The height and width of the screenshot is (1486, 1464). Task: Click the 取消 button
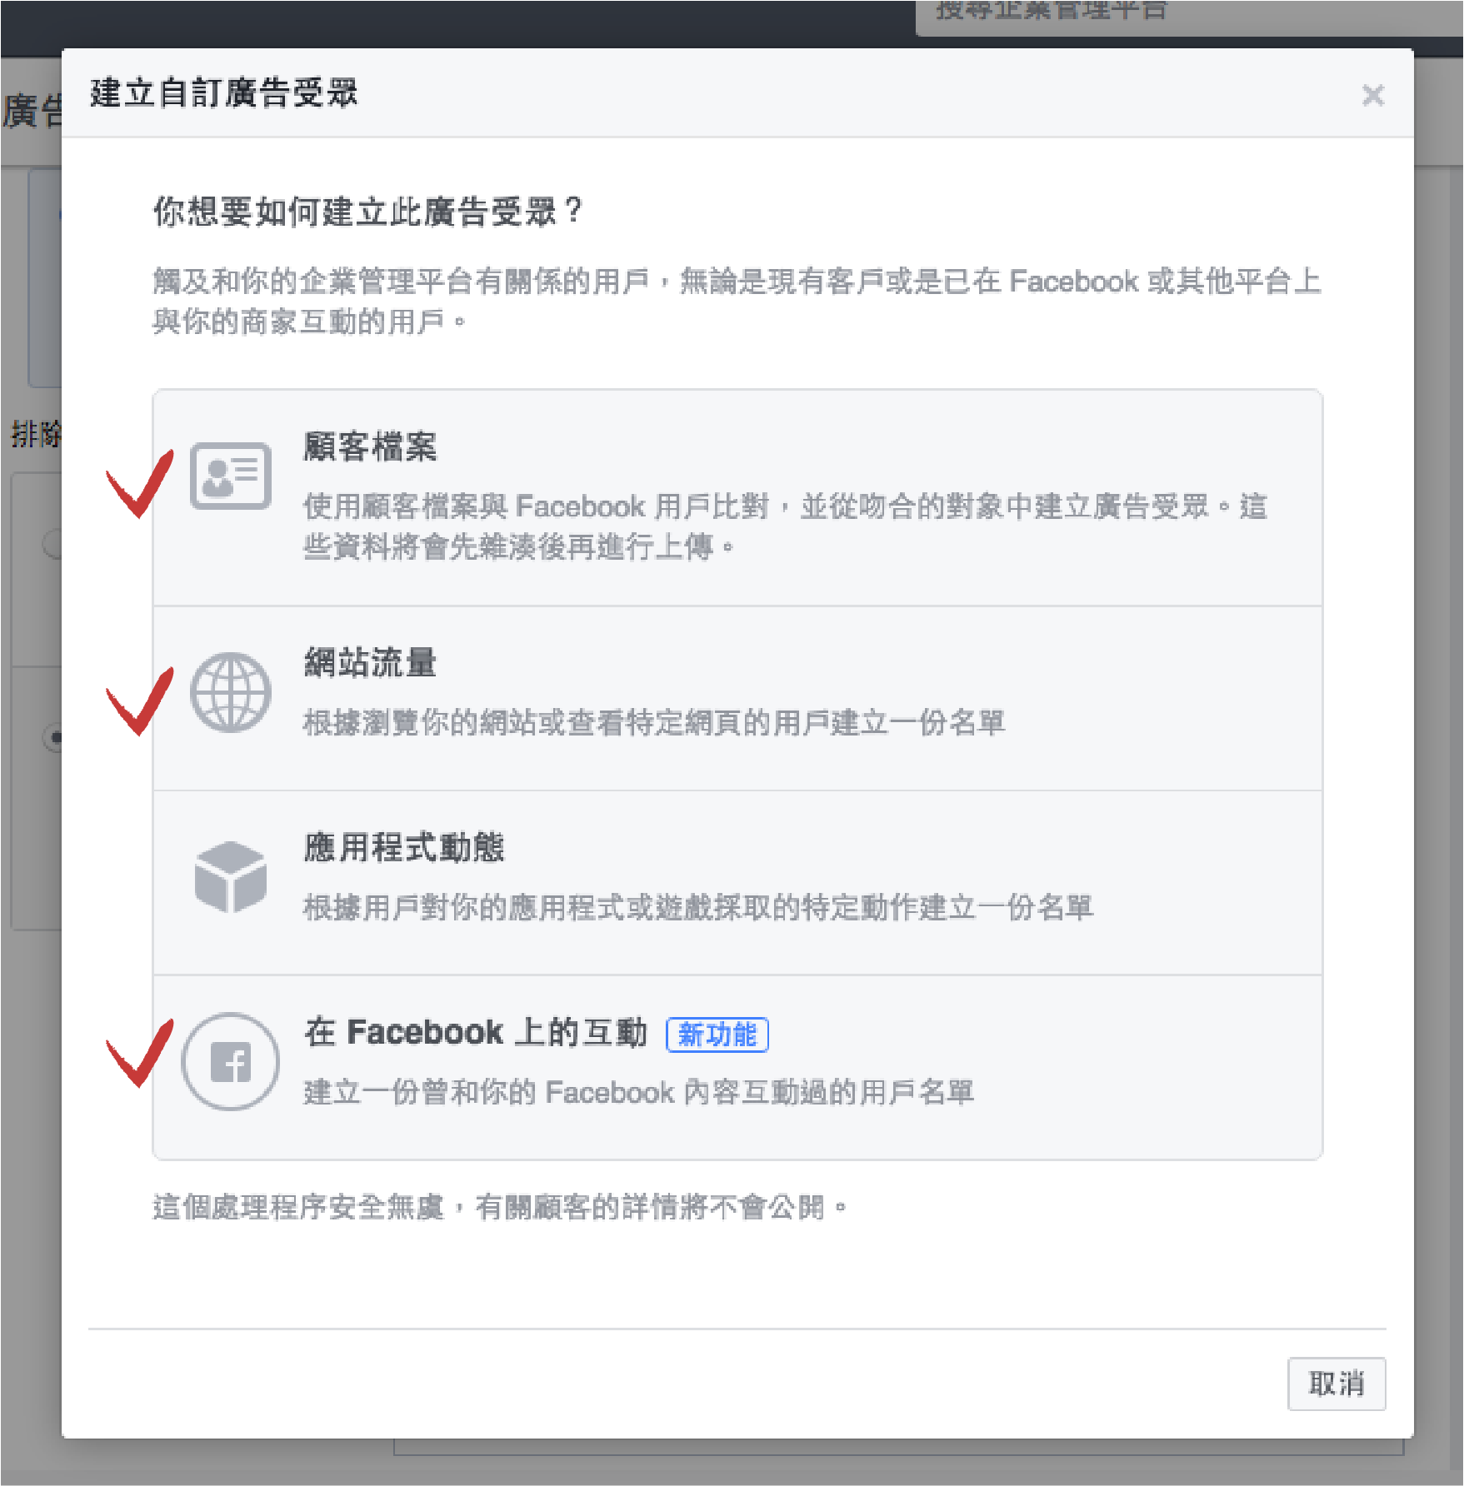(x=1337, y=1384)
